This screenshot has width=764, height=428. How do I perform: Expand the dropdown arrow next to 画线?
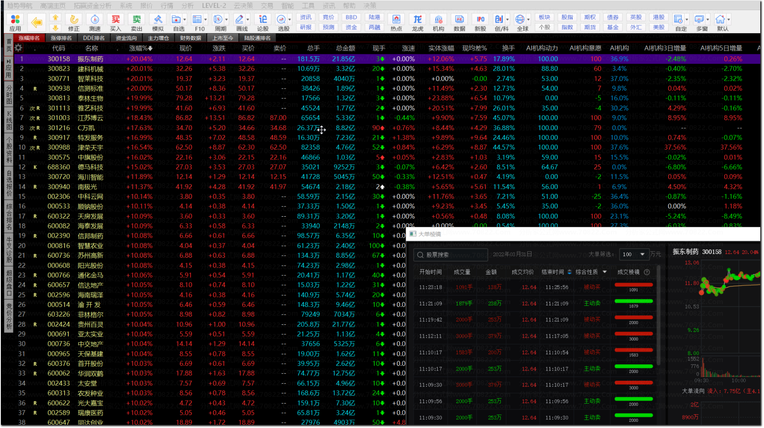tap(248, 19)
